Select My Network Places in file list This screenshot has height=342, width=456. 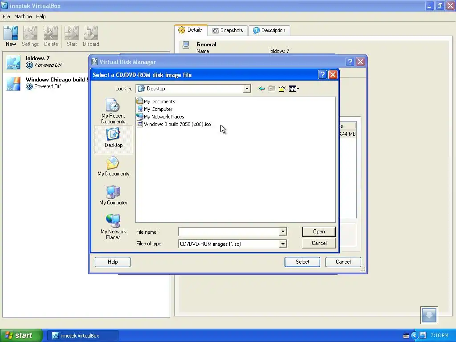[160, 117]
